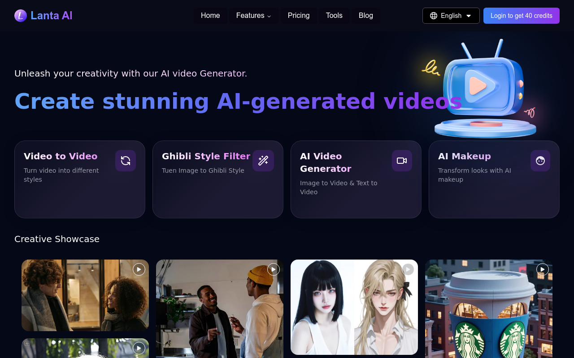Image resolution: width=574 pixels, height=358 pixels.
Task: Click the AI Makeup face icon
Action: 540,161
